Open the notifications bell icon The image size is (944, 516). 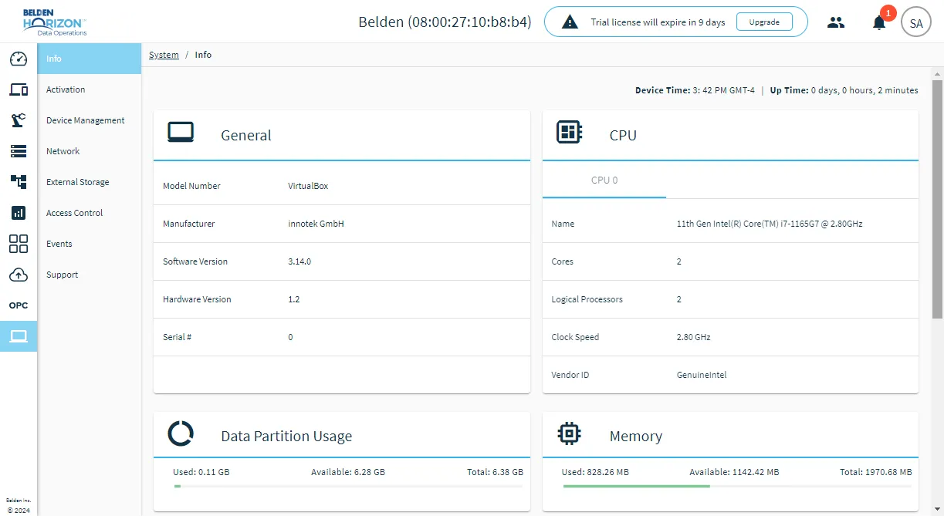coord(879,22)
